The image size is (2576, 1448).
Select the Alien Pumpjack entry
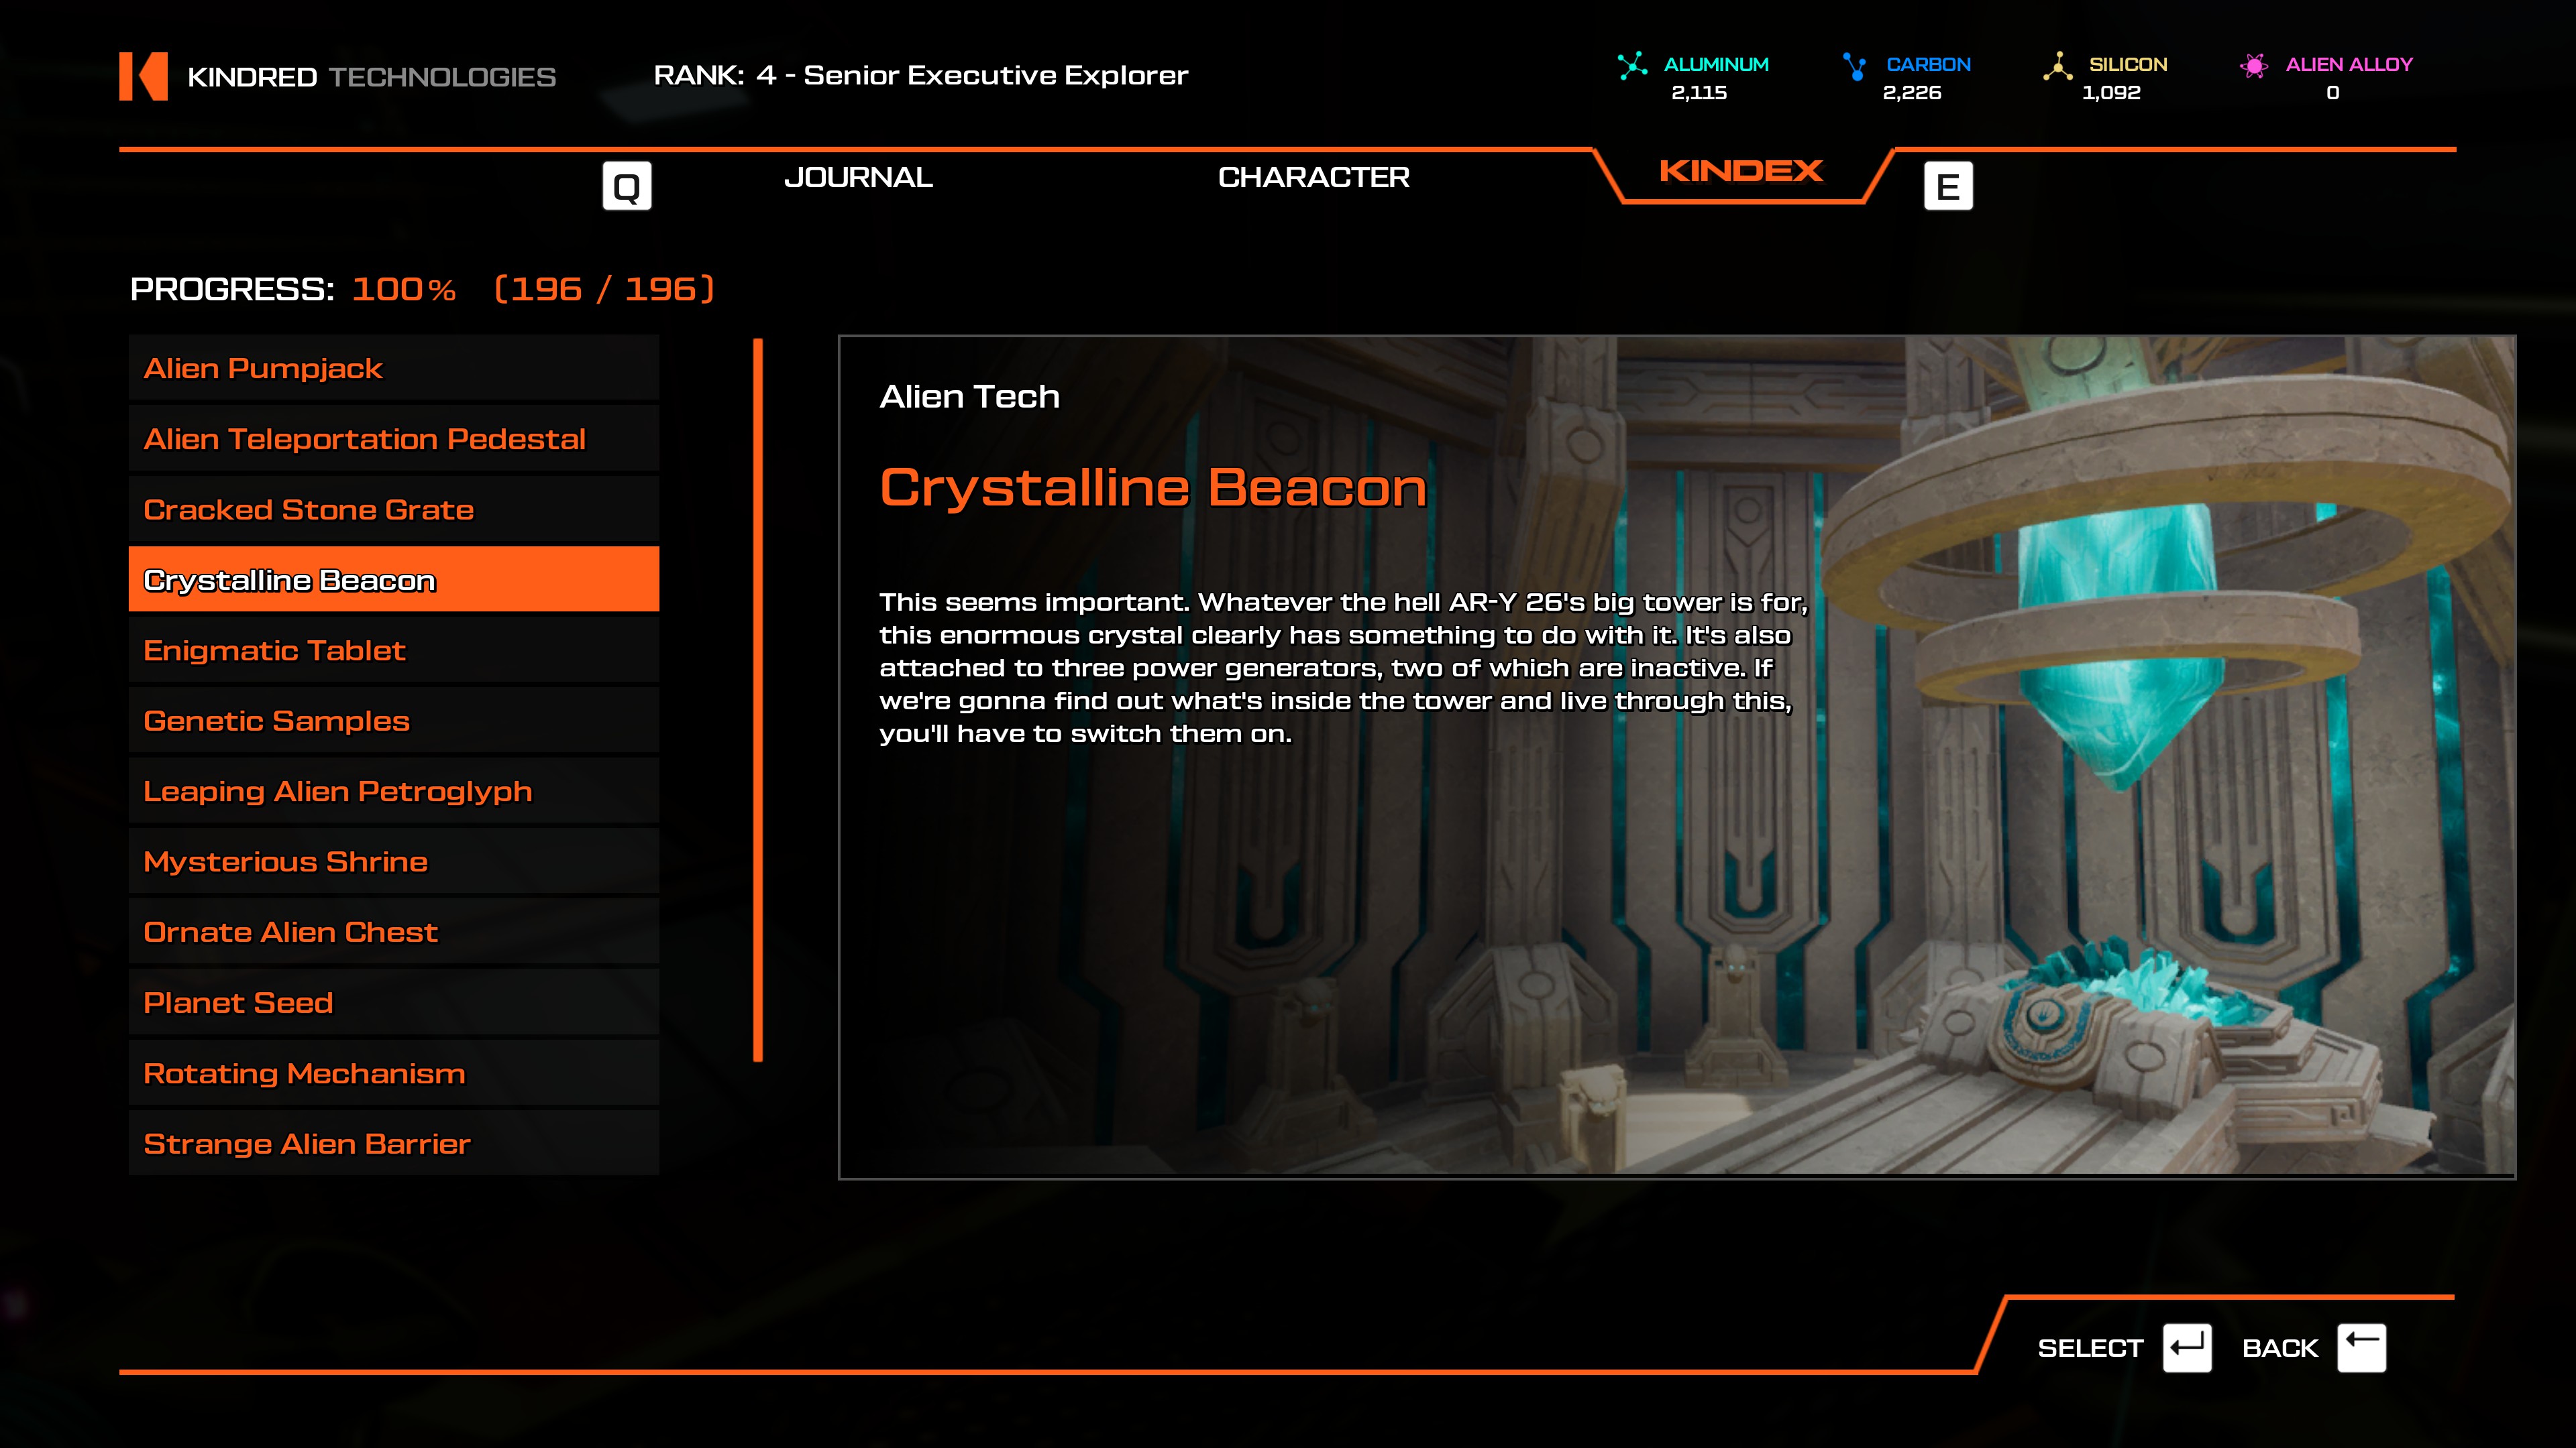click(x=393, y=369)
